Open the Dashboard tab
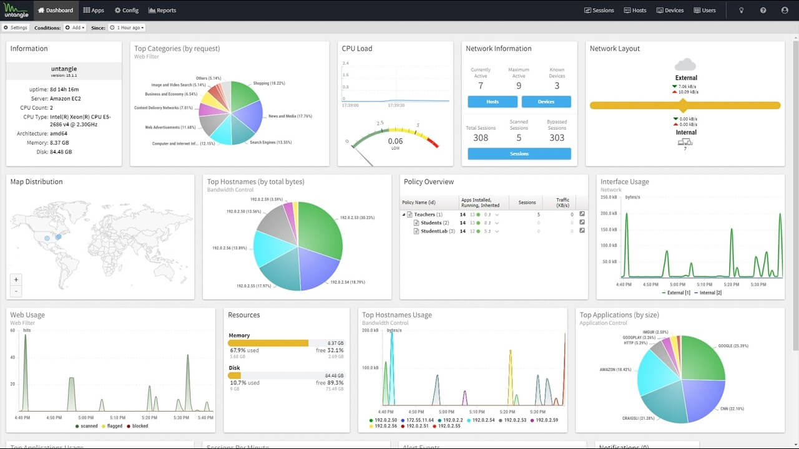This screenshot has width=799, height=449. tap(56, 11)
